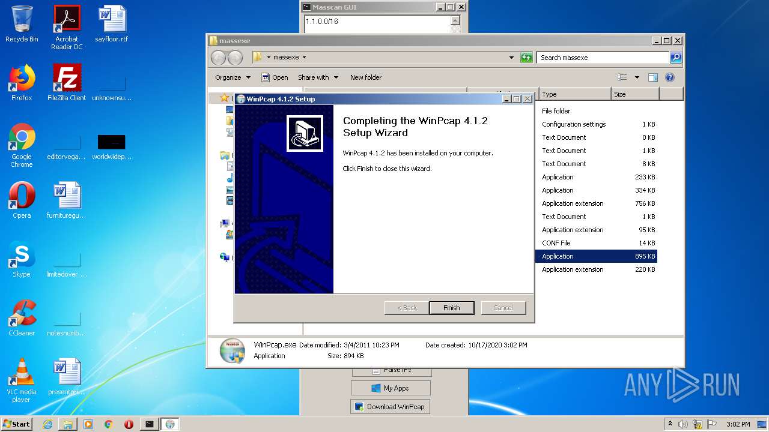Click the taskbar clock 3:02 PM
This screenshot has height=432, width=769.
point(738,424)
